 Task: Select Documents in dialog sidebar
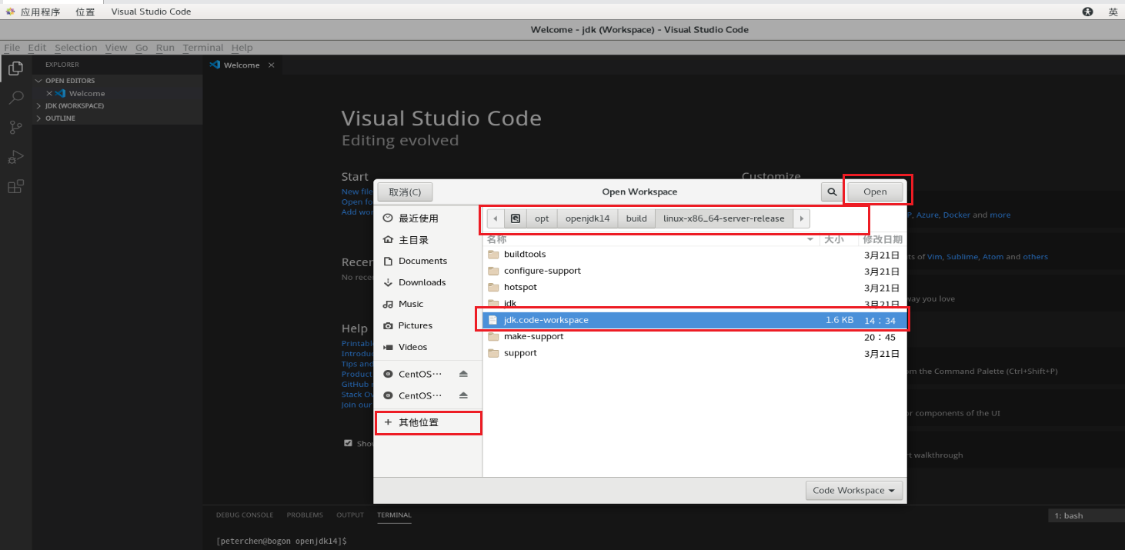(x=428, y=261)
